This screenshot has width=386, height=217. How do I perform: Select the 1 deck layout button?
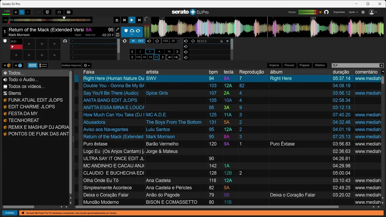pyautogui.click(x=22, y=12)
